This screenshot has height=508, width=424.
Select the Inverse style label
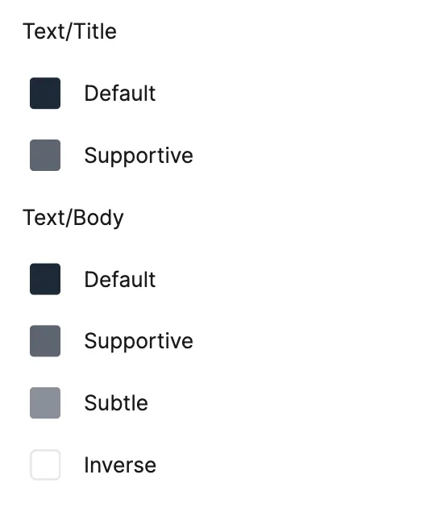[x=120, y=465]
